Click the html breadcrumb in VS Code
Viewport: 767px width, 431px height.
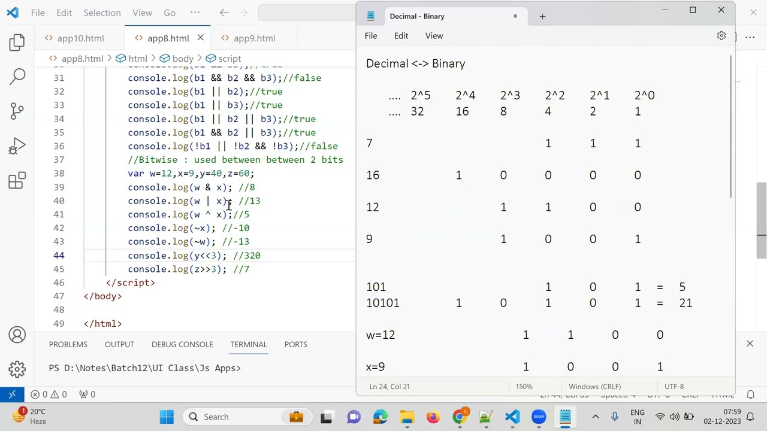[131, 59]
